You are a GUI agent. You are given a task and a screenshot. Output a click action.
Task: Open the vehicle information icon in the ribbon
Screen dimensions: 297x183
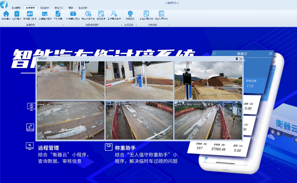[x=30, y=14]
